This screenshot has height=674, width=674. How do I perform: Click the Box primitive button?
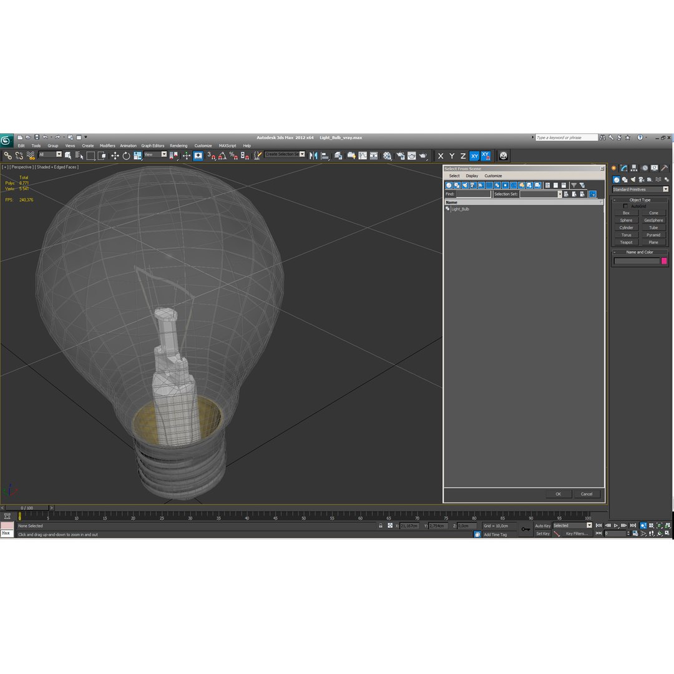pos(627,213)
